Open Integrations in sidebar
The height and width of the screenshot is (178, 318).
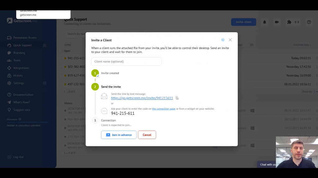tap(21, 68)
